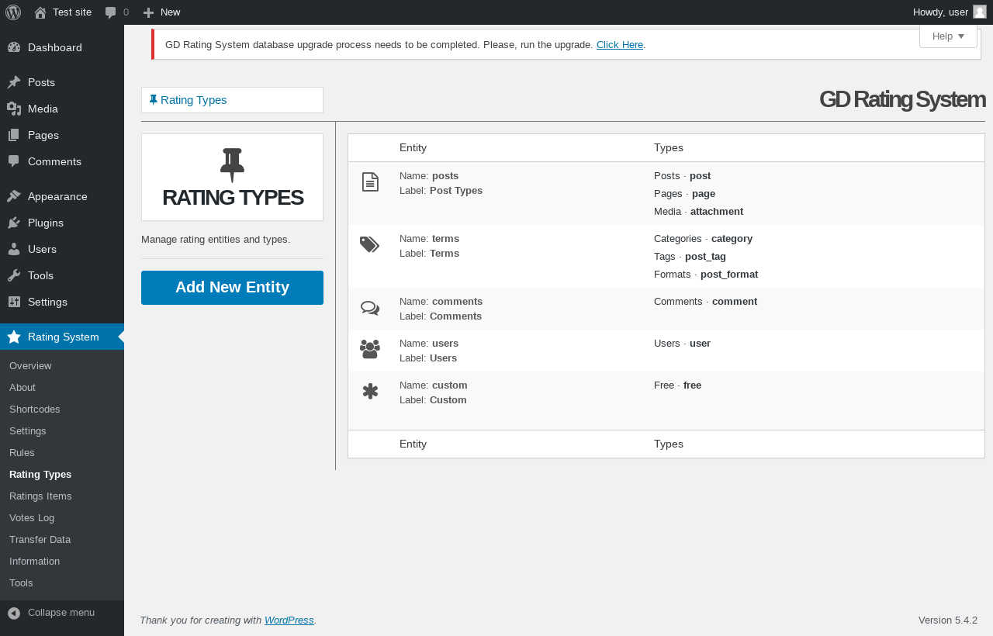This screenshot has width=993, height=636.
Task: Open the comments bubble in admin bar
Action: click(x=117, y=12)
